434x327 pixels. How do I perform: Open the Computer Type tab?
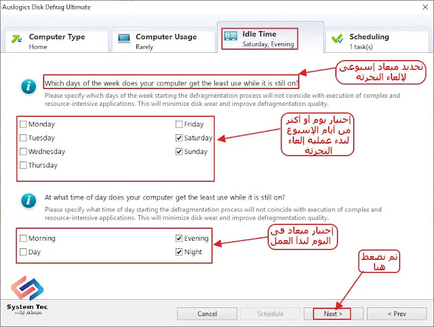click(x=56, y=40)
